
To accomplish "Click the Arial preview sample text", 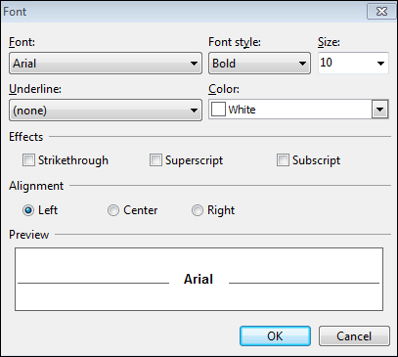I will point(199,279).
